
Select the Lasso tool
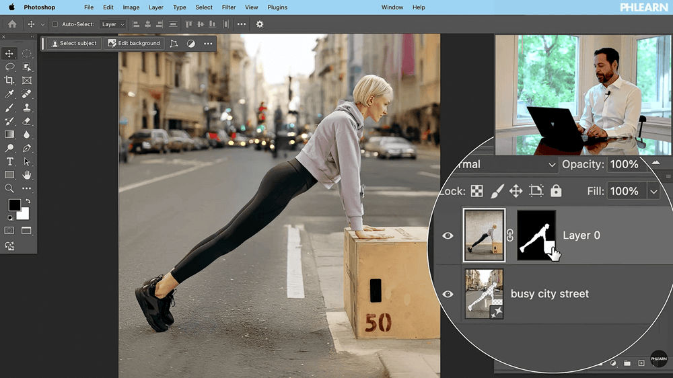(9, 67)
